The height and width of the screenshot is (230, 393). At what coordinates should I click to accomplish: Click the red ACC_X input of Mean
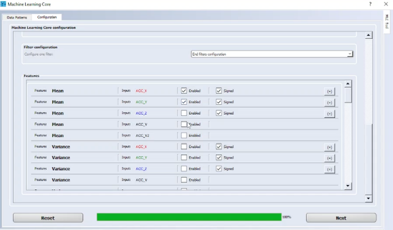click(141, 91)
